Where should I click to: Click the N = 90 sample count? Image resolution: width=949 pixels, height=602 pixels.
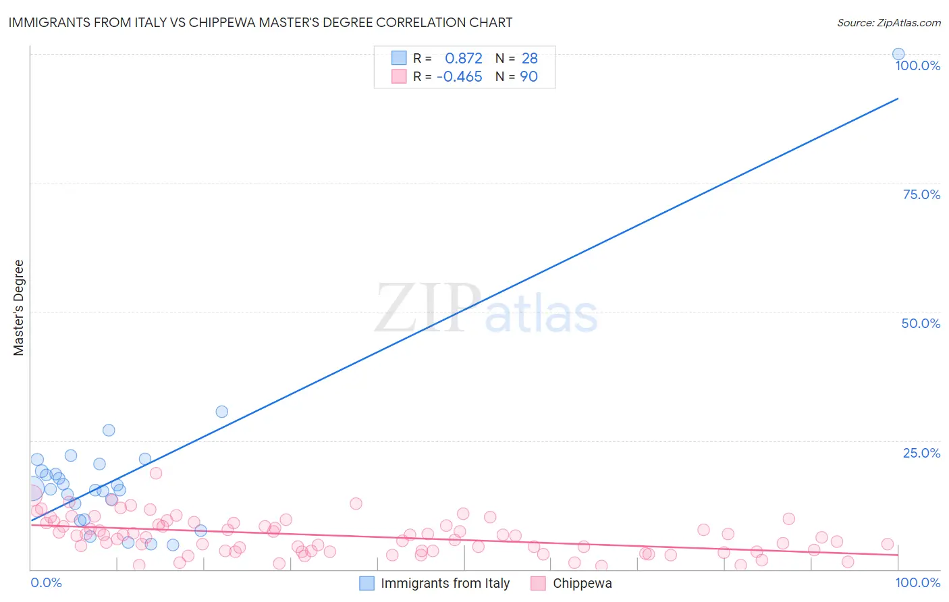pyautogui.click(x=516, y=76)
